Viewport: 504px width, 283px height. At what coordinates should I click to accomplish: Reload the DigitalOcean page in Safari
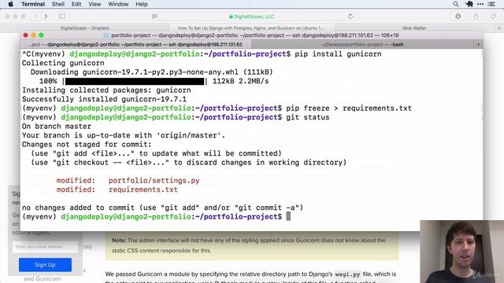click(x=350, y=17)
